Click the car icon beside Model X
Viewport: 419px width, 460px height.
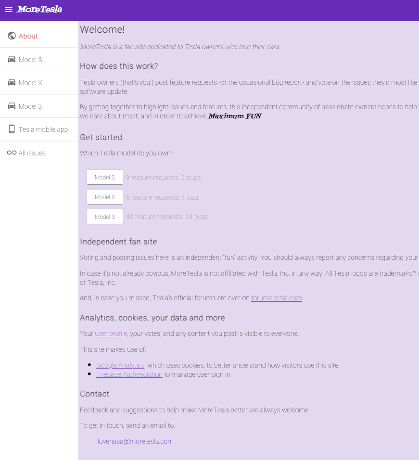12,82
